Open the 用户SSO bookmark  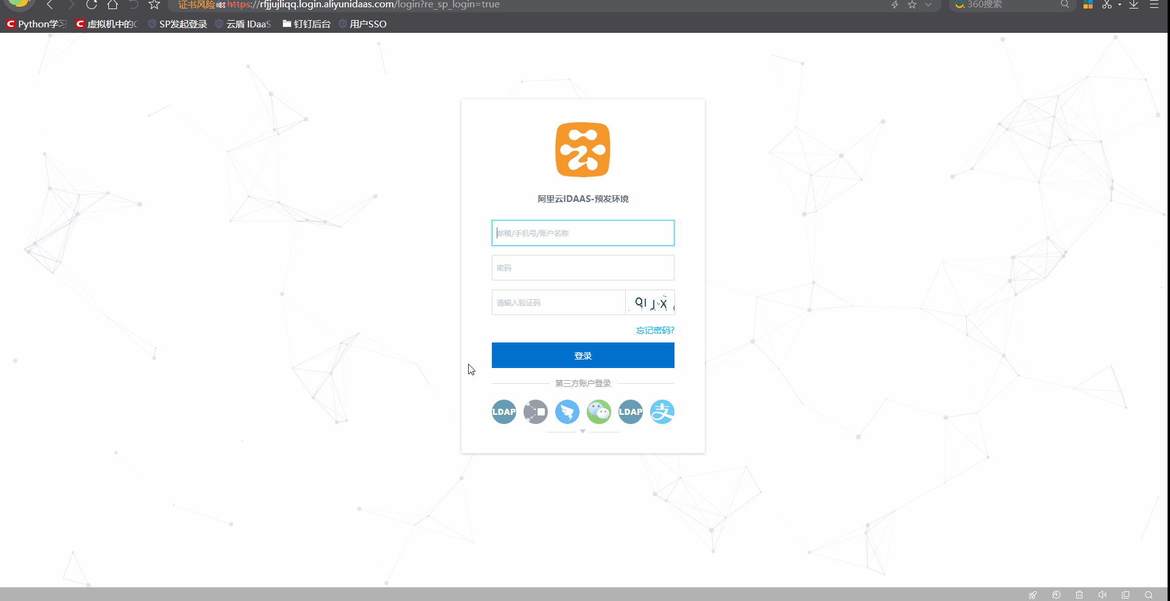point(363,24)
